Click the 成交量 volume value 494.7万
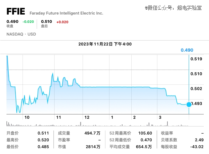The width and height of the screenshot is (209, 154). 92,133
